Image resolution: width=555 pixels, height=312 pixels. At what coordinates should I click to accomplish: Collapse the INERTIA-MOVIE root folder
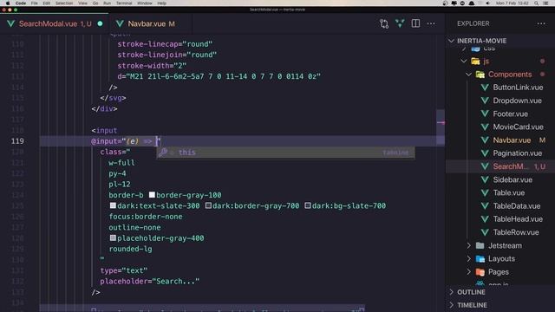[451, 41]
